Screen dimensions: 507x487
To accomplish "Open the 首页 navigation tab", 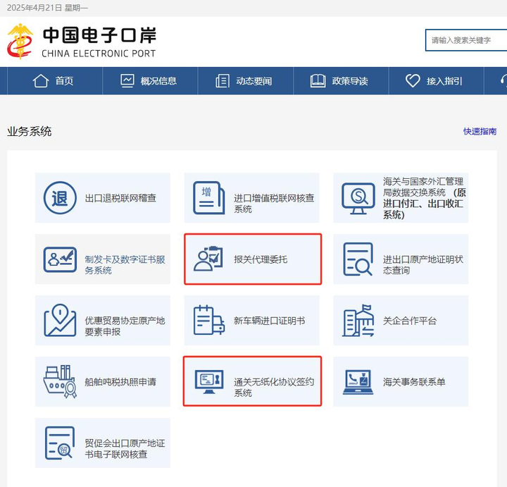I will 55,80.
